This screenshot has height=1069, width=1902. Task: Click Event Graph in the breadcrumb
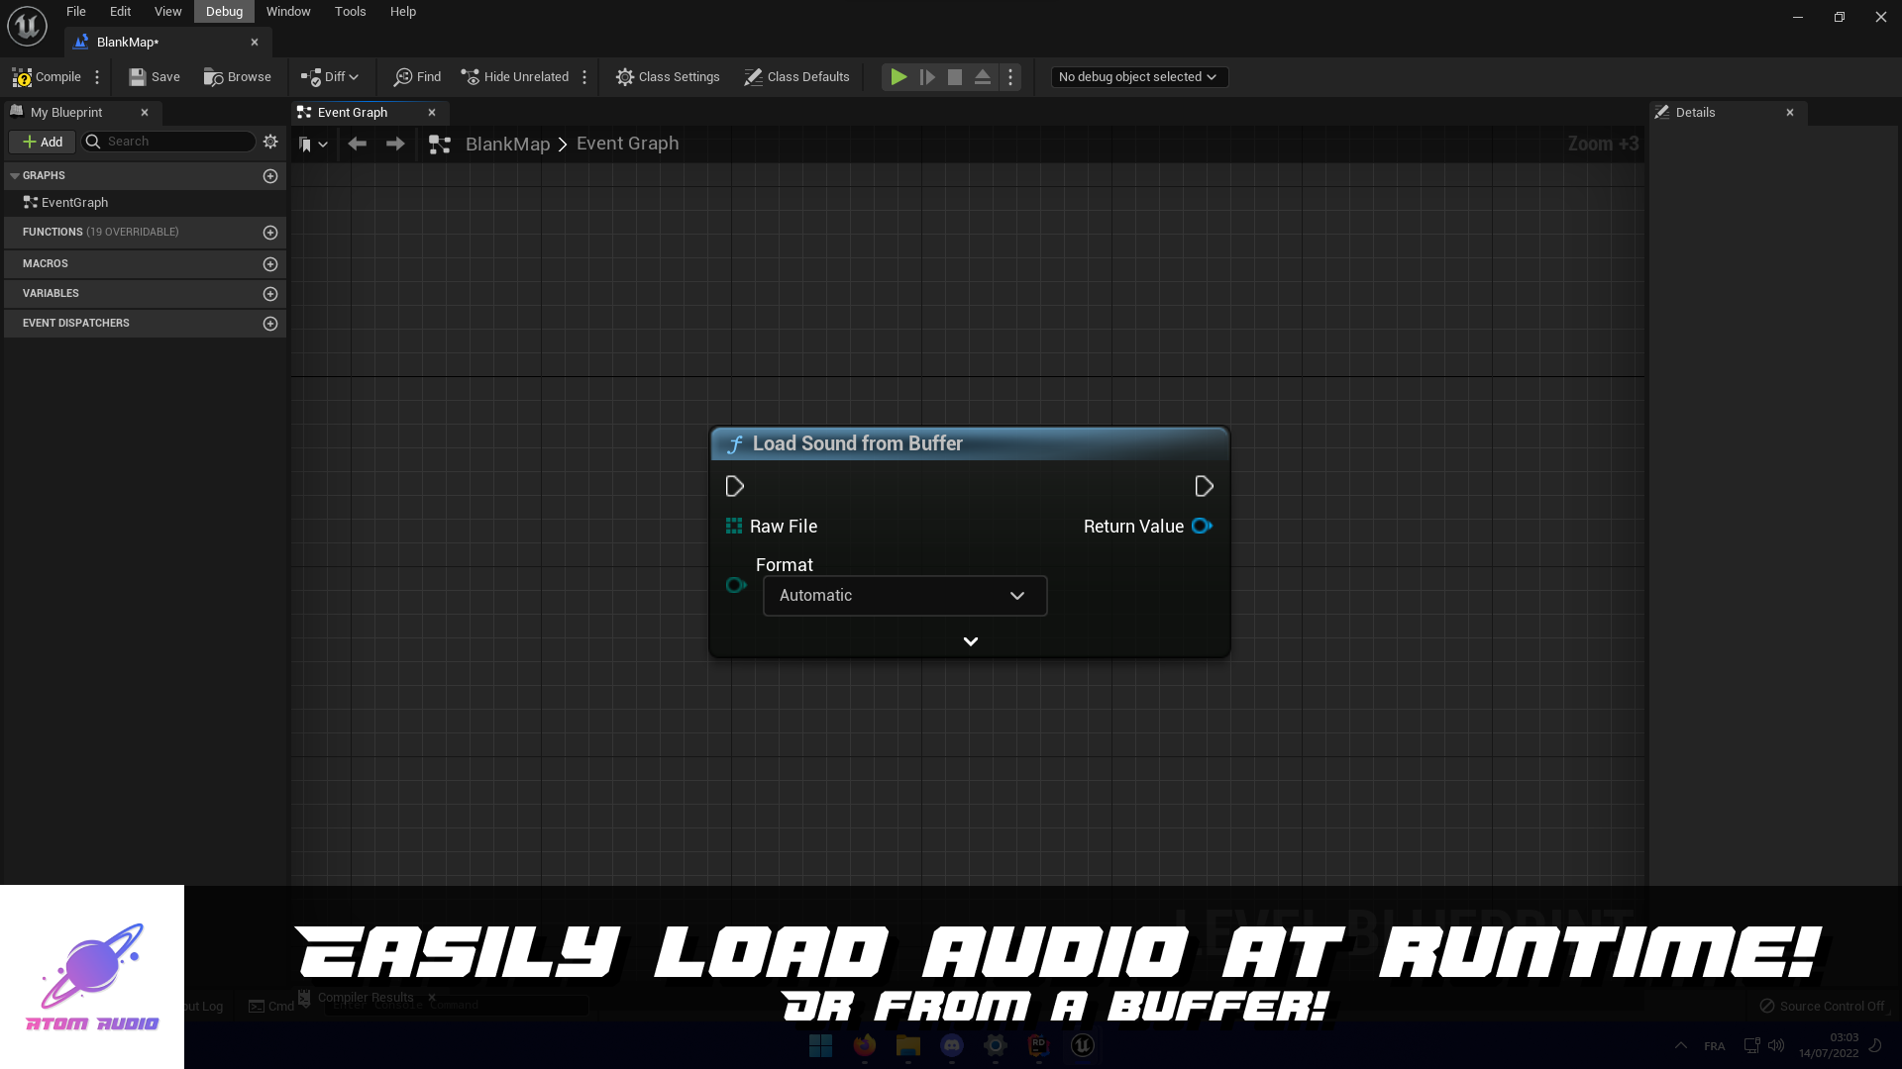[628, 145]
